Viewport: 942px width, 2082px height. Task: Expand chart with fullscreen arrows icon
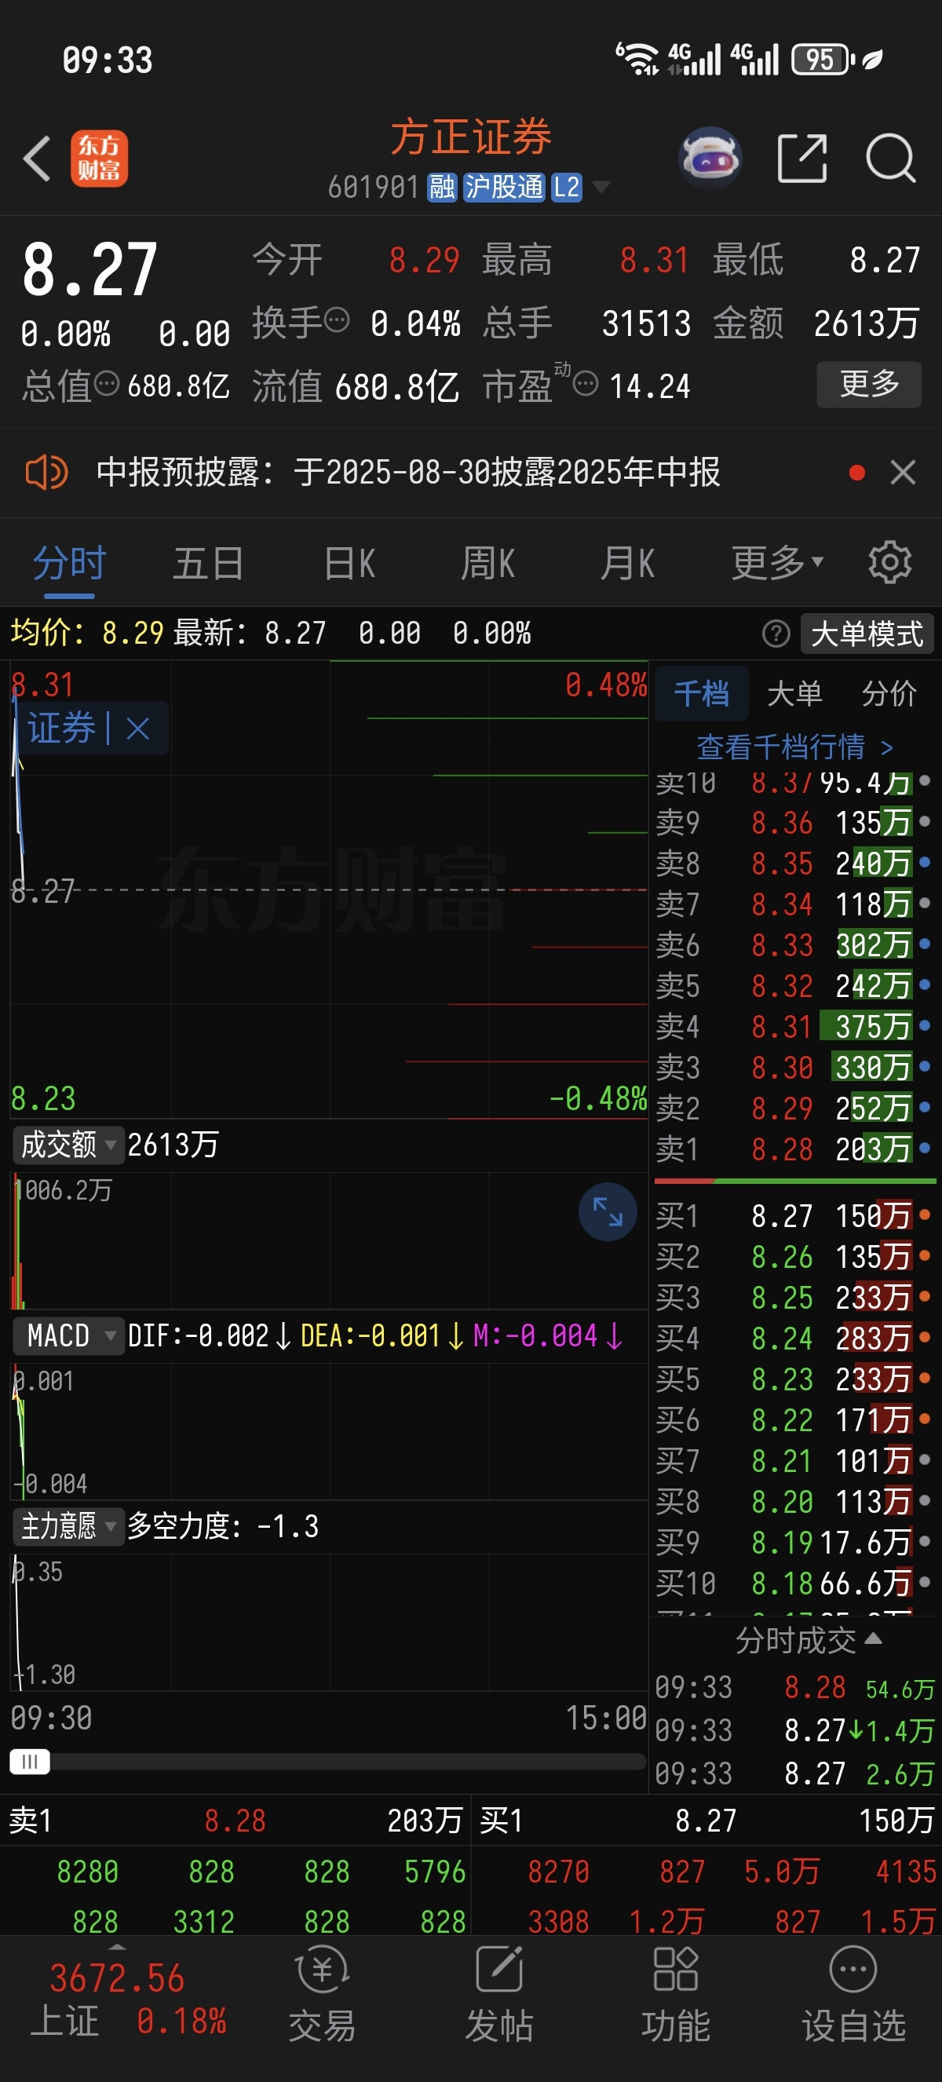pyautogui.click(x=608, y=1211)
